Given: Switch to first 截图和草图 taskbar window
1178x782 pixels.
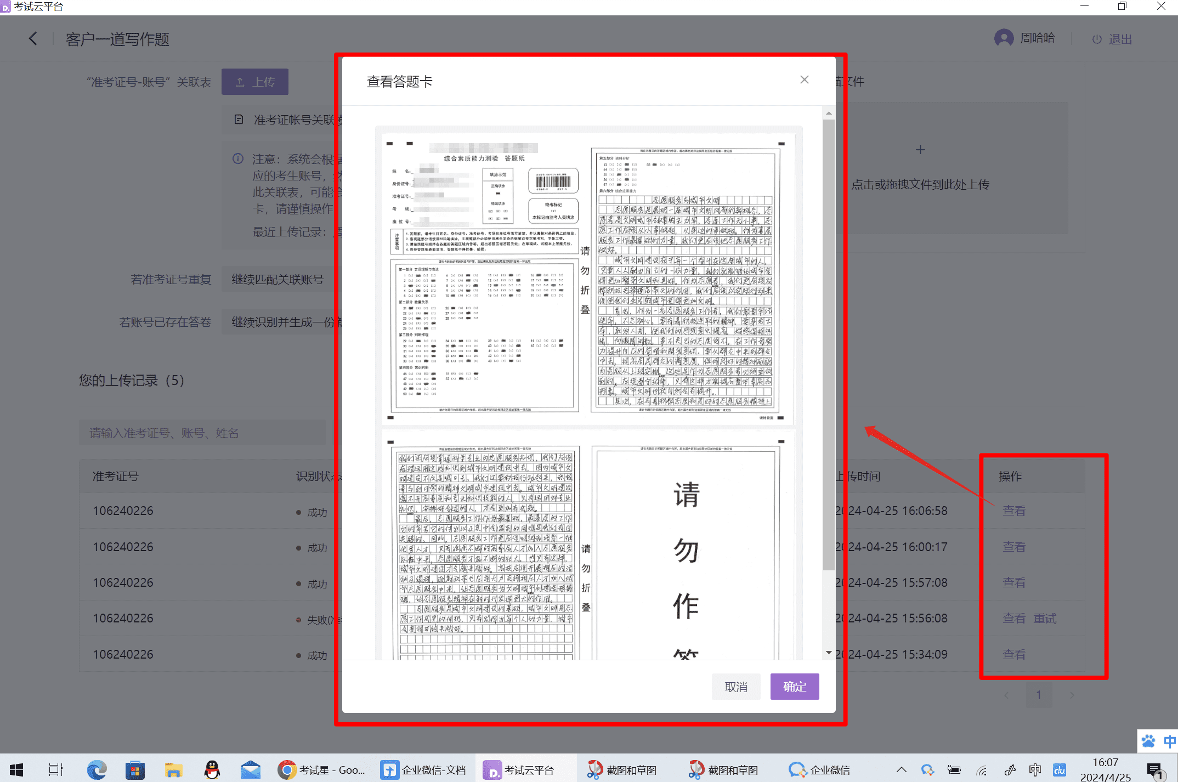Looking at the screenshot, I should click(622, 770).
